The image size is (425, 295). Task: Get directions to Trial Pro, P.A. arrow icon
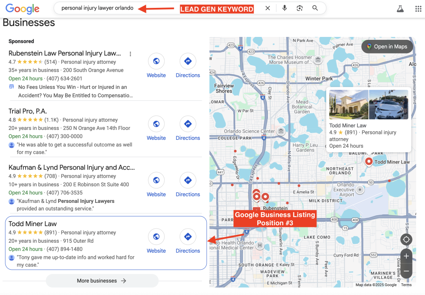coord(188,124)
